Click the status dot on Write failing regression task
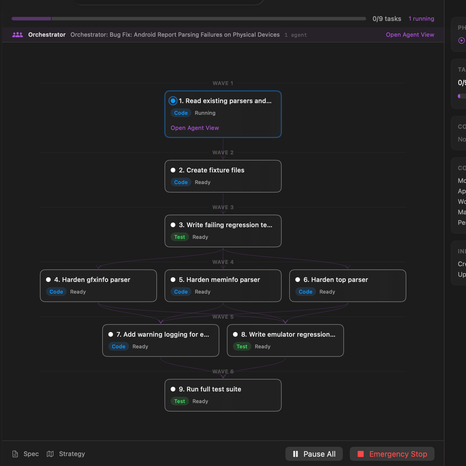Screen dimensions: 466x466 click(173, 225)
